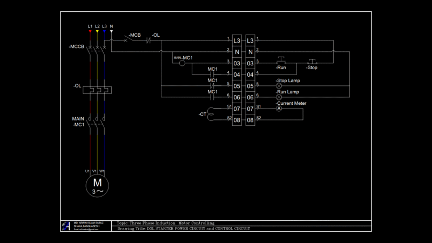
Task: Click the -MCCB label
Action: [76, 46]
